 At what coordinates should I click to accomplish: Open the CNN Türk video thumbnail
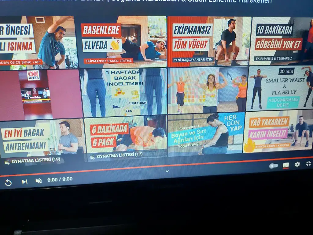[x=41, y=94]
